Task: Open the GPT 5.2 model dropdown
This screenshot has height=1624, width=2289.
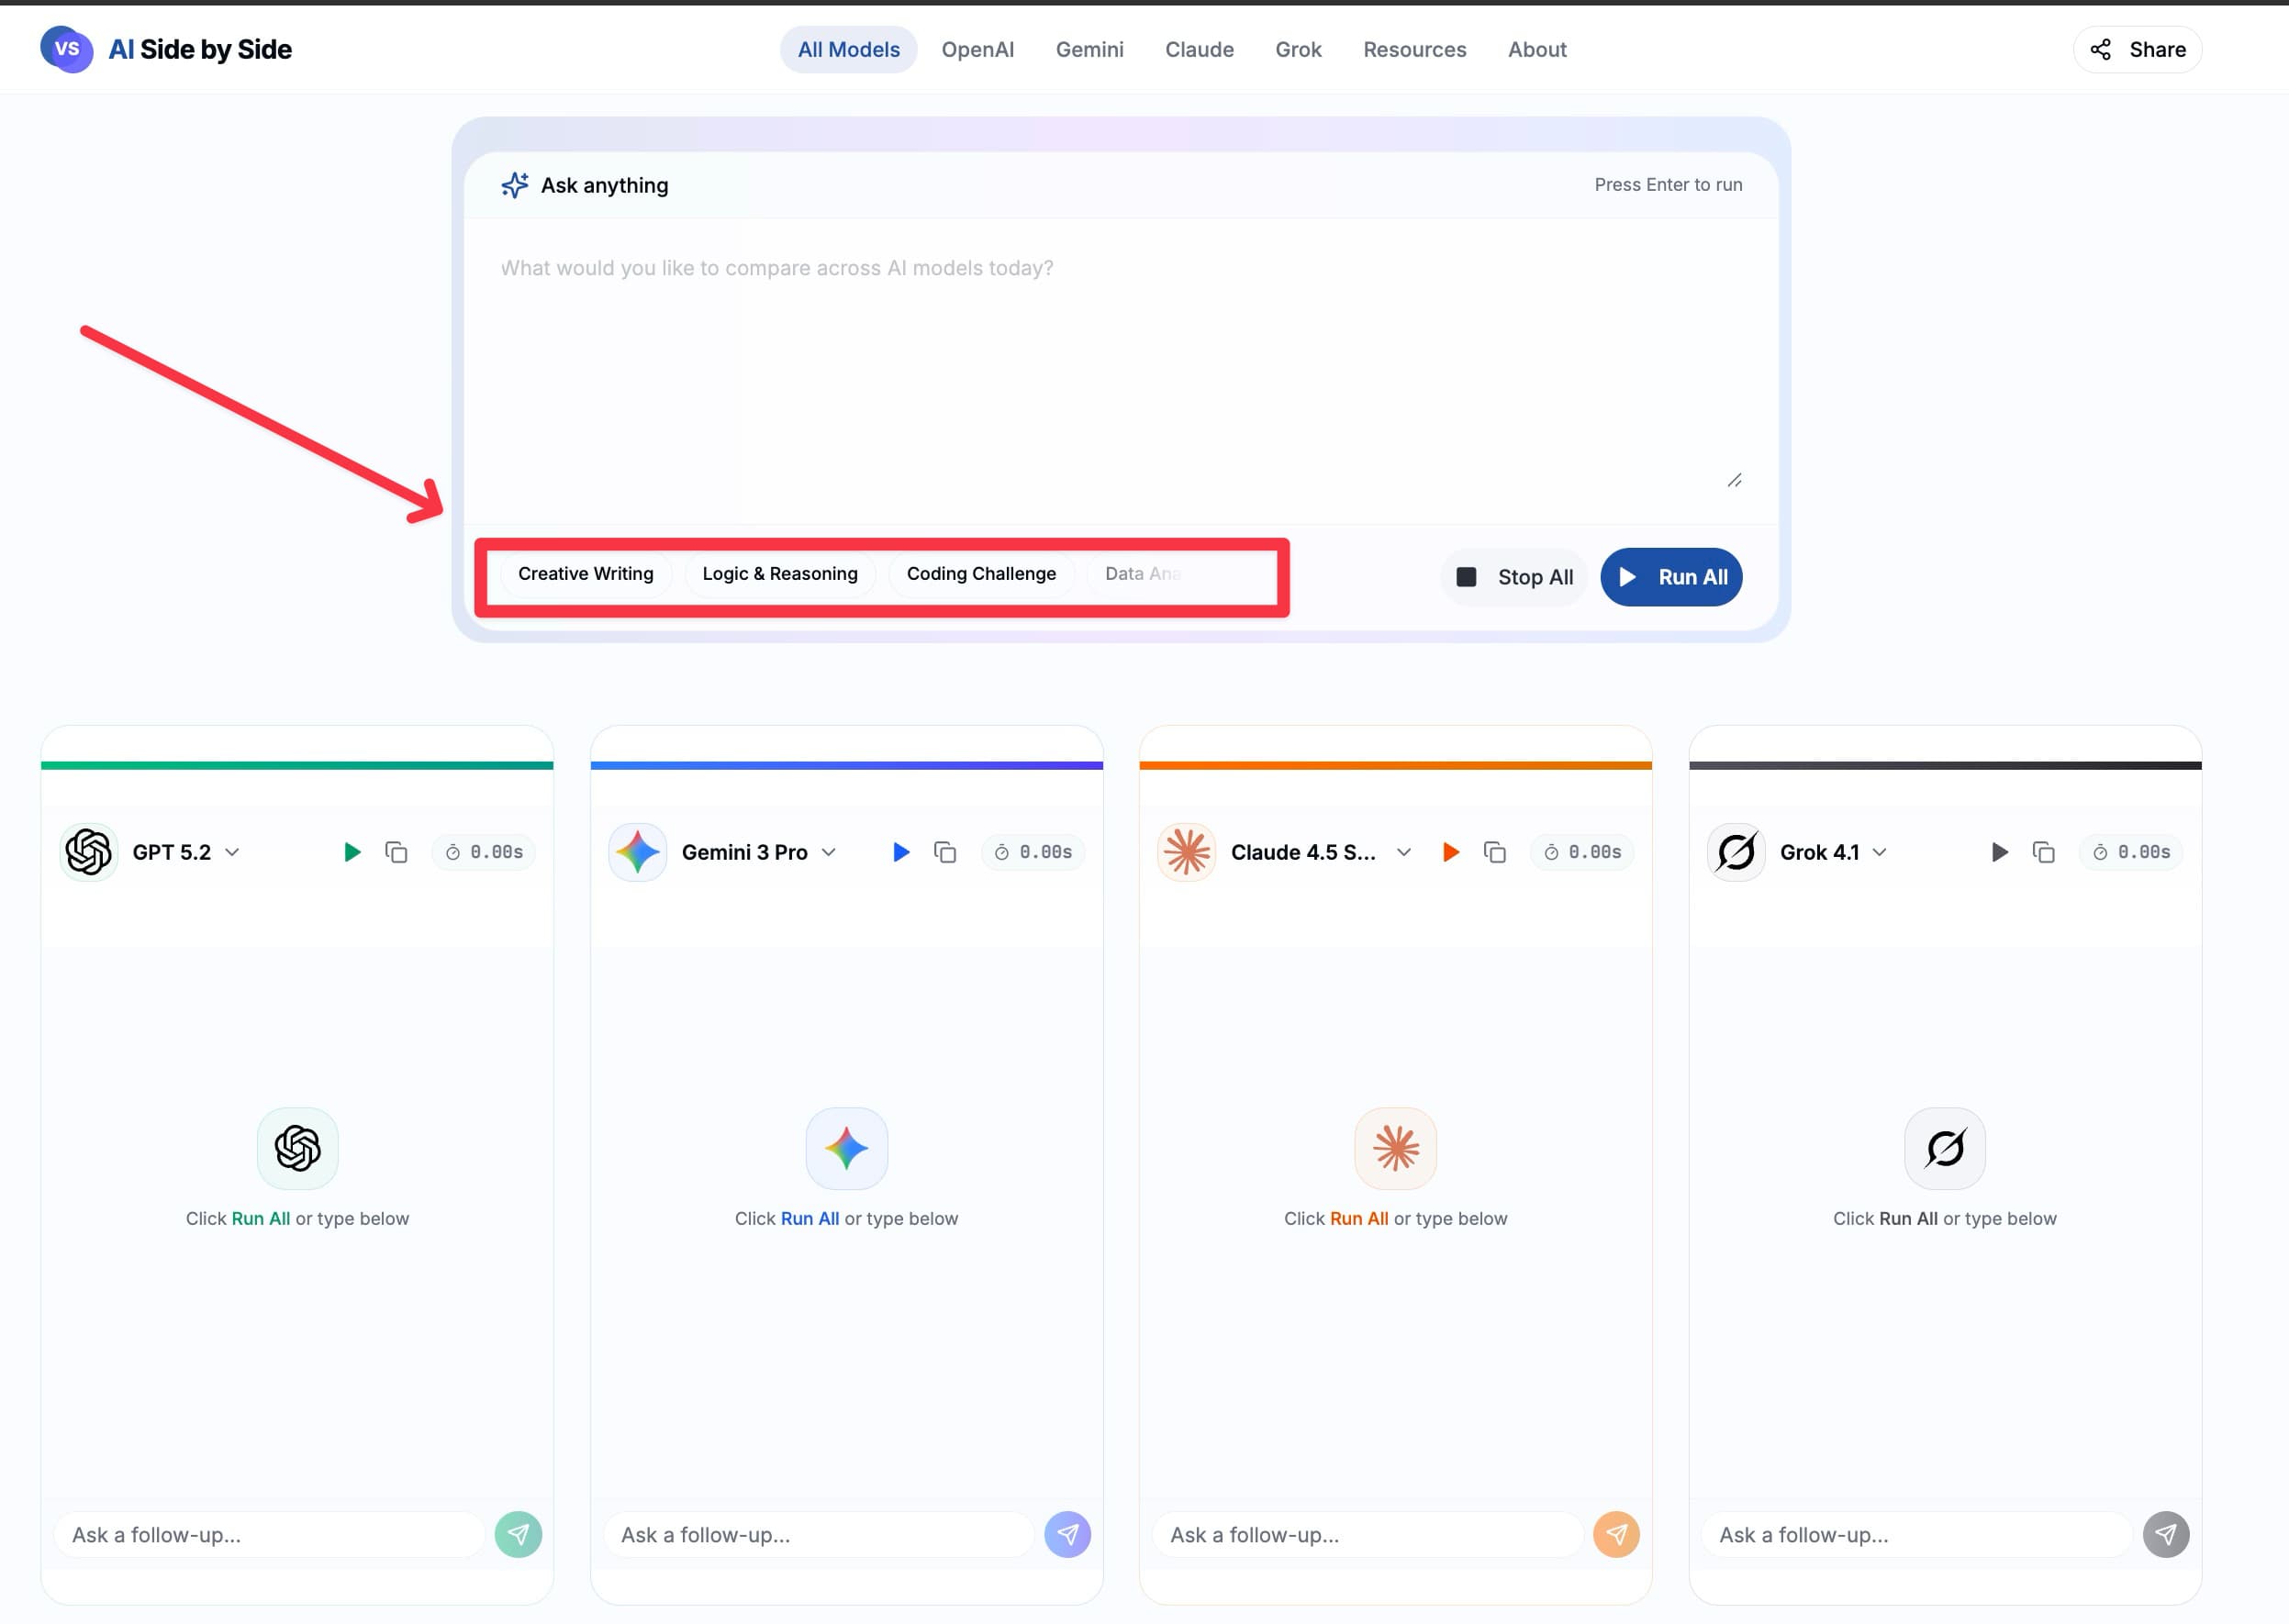Action: point(232,852)
